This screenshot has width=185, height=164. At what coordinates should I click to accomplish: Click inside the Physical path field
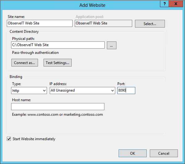tap(58, 45)
